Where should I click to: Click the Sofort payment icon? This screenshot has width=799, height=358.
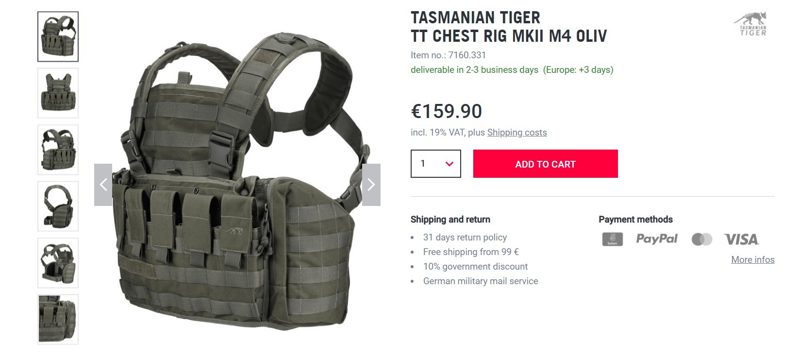[612, 239]
